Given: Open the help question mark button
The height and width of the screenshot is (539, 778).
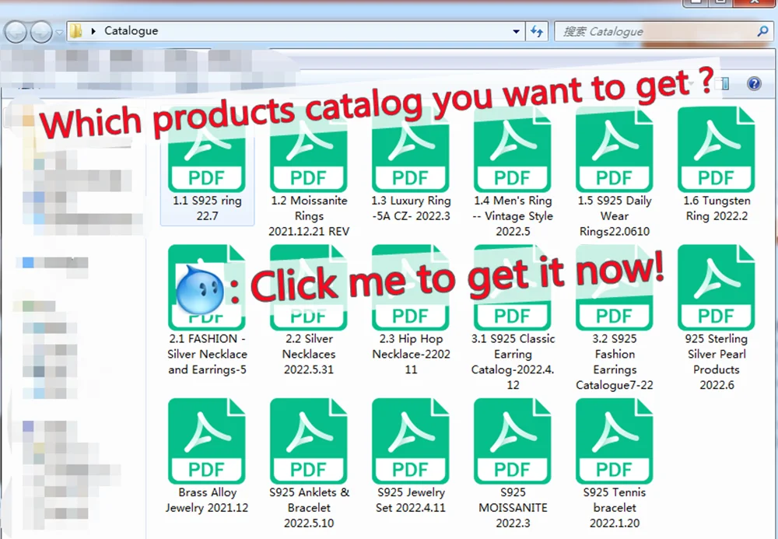Looking at the screenshot, I should tap(754, 83).
